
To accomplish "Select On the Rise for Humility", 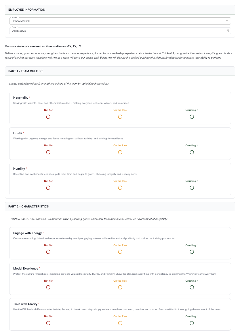I will pos(120,188).
